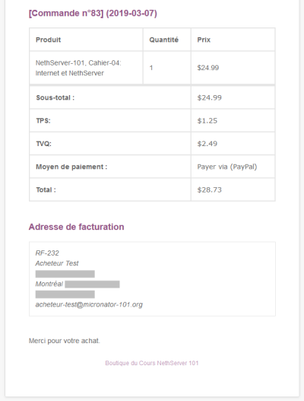304x401 pixels.
Task: Select the RF-232 line in billing address
Action: [x=47, y=253]
